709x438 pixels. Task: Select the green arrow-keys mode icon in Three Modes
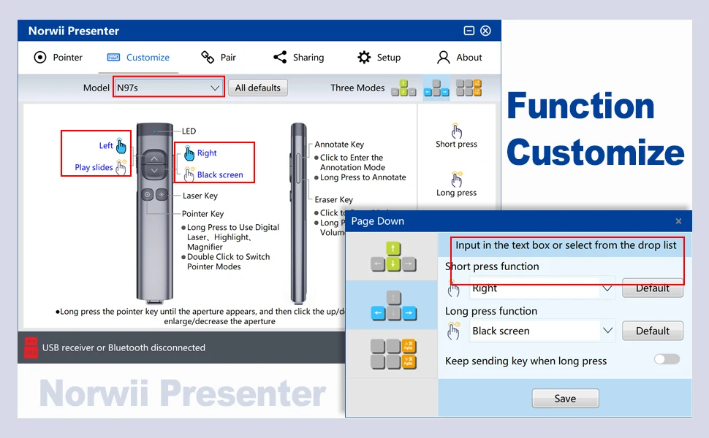coord(403,88)
